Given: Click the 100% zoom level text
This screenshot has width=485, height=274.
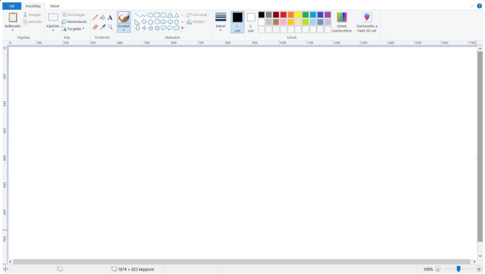Looking at the screenshot, I should pyautogui.click(x=428, y=269).
